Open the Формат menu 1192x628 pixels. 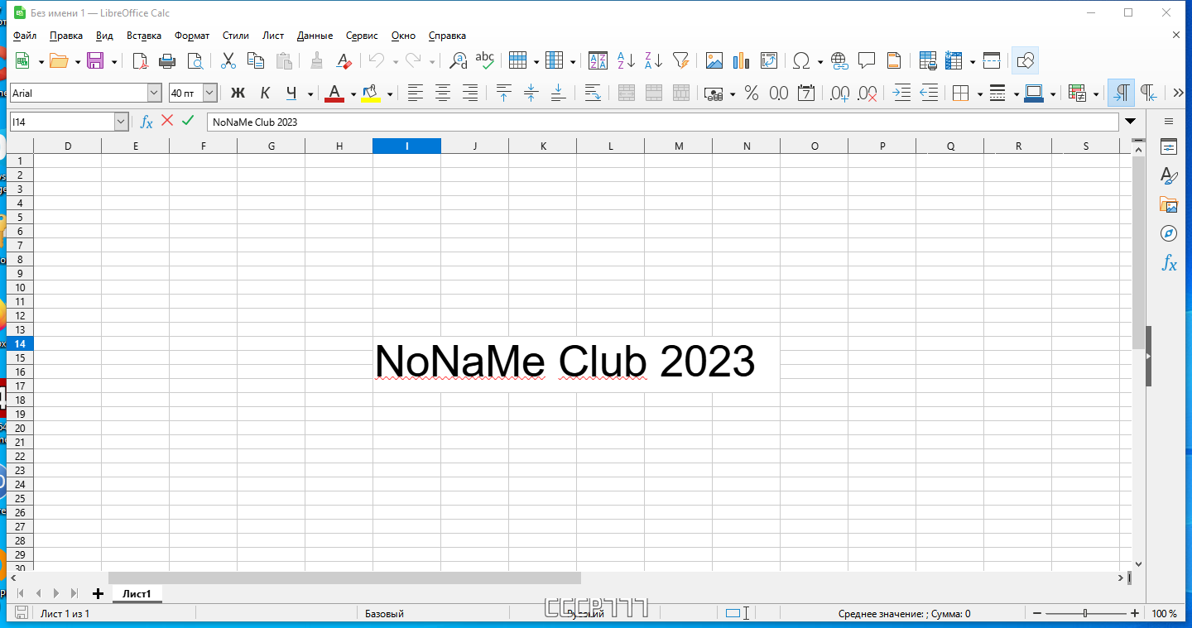(192, 36)
